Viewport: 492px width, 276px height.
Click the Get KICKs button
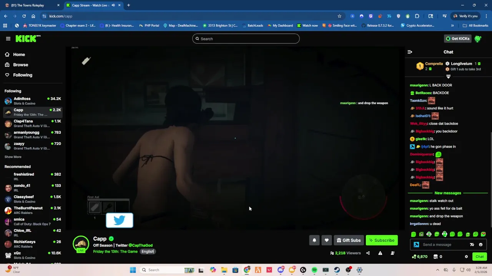(457, 38)
